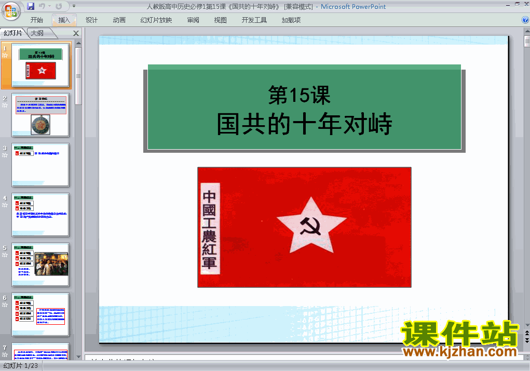Click the main editor scrollbar thumb
The image size is (530, 371).
point(527,41)
